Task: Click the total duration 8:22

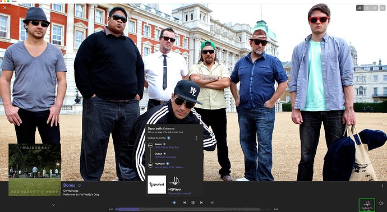Action: coord(276,210)
